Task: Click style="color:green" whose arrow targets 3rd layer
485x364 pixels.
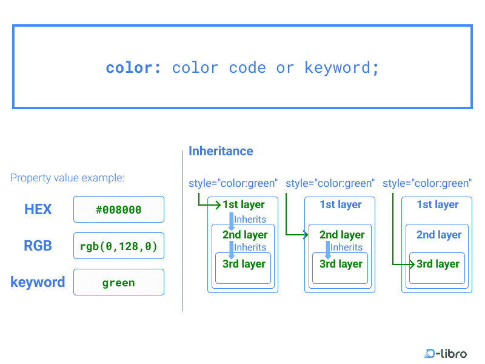Action: (x=427, y=183)
